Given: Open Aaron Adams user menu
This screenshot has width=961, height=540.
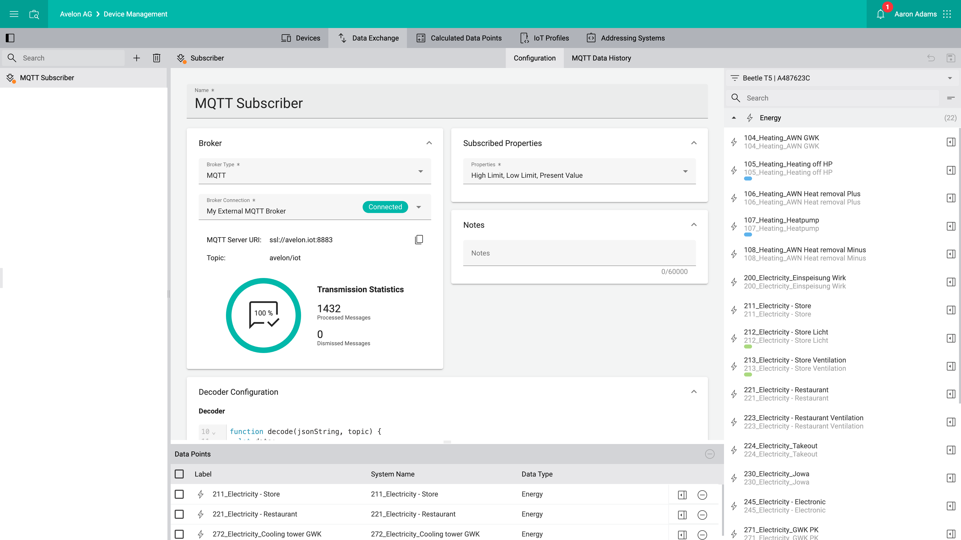Looking at the screenshot, I should [915, 14].
